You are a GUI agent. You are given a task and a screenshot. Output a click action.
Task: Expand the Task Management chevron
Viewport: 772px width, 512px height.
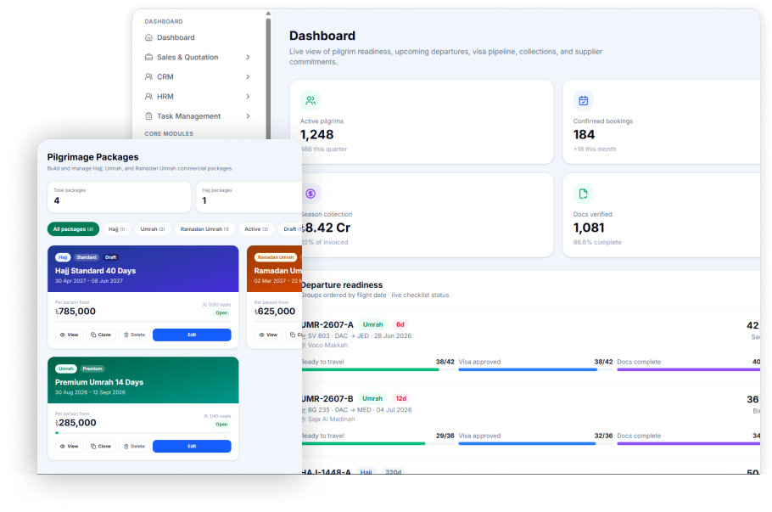(x=248, y=116)
